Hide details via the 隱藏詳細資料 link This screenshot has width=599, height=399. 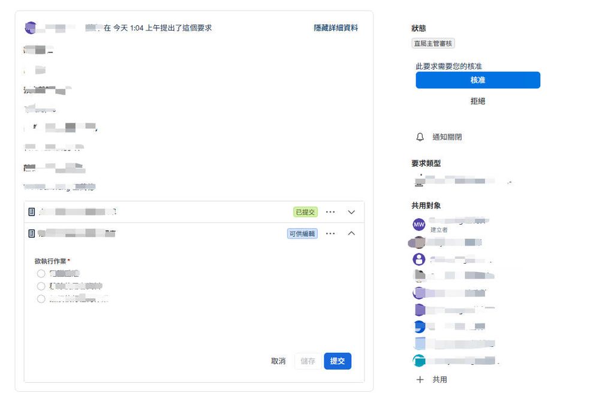point(336,28)
